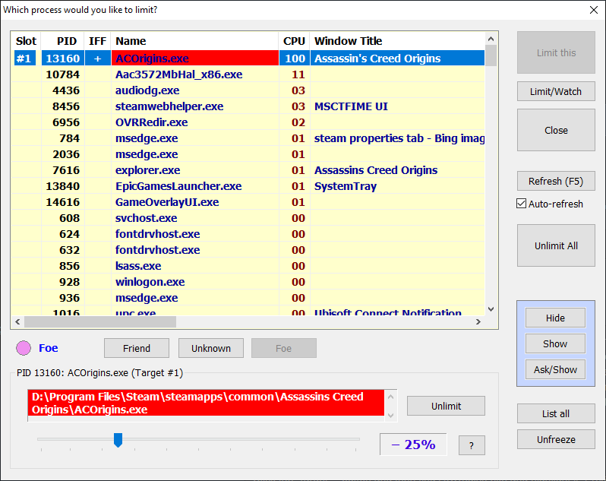Click the path box scroll down arrow
The height and width of the screenshot is (481, 606).
tap(391, 415)
